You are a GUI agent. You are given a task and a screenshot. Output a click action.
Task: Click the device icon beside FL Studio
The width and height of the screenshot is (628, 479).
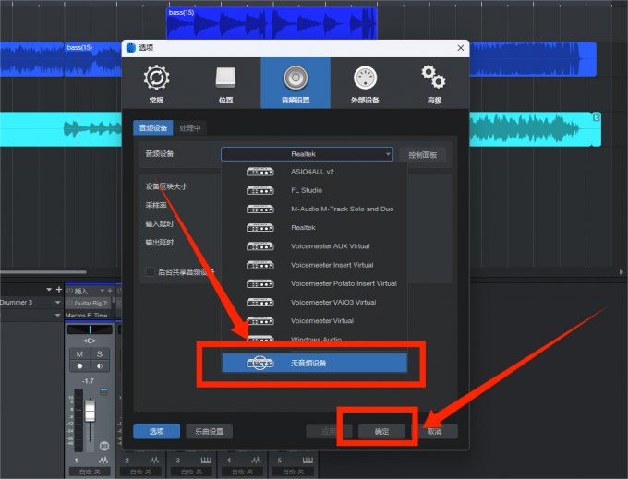(x=260, y=190)
